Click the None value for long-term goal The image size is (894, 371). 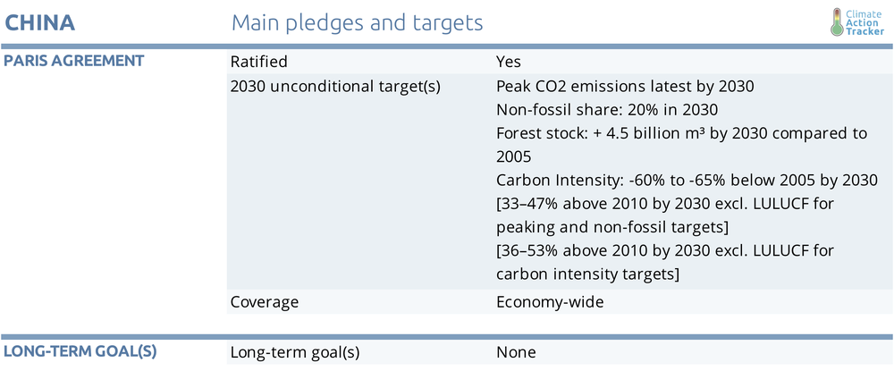(516, 352)
